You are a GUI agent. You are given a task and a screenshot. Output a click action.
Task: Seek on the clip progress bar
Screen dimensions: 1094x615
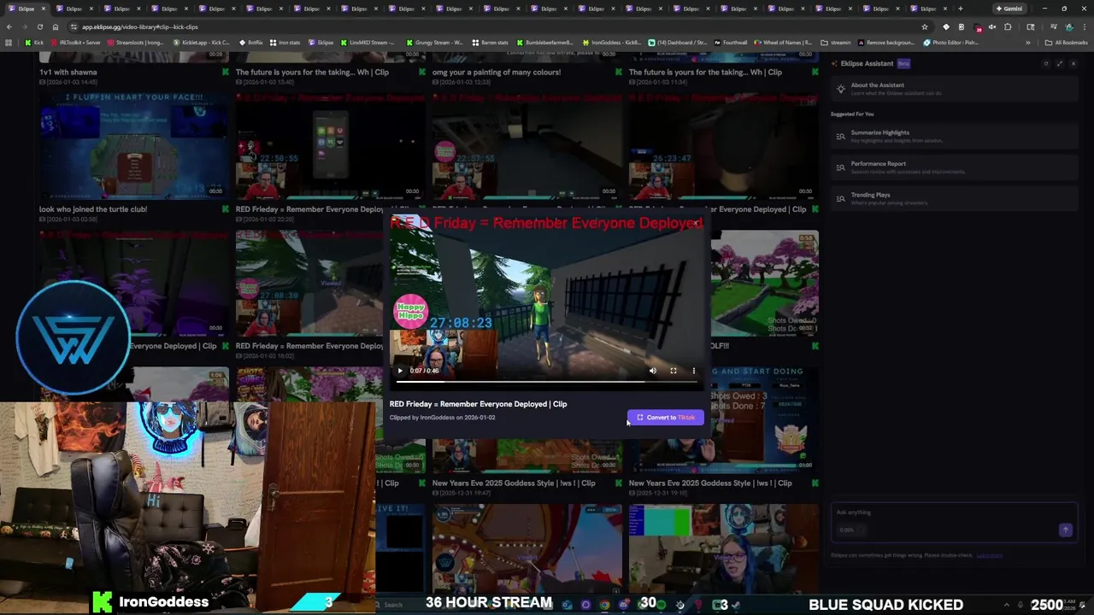click(546, 381)
